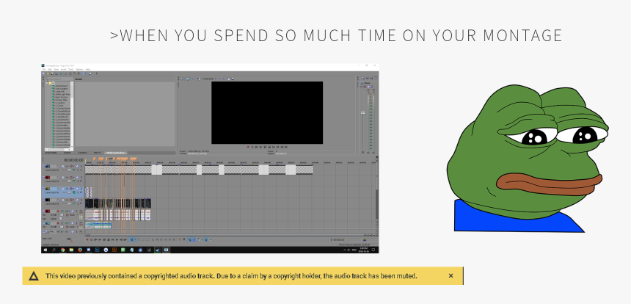631x304 pixels.
Task: Switch to the Project Media tab
Action: [x=51, y=153]
